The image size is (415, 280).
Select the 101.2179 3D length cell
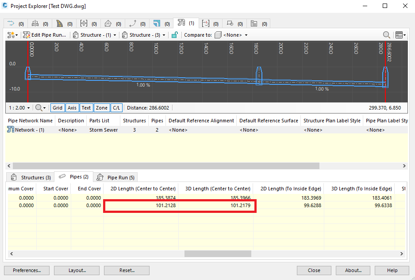[x=216, y=205]
